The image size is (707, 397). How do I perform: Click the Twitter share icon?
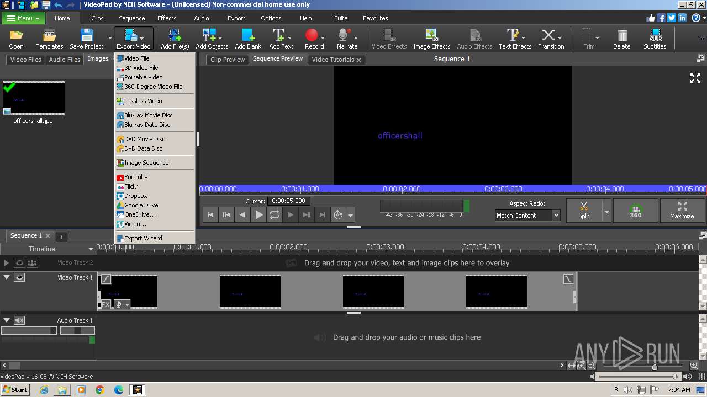(672, 18)
